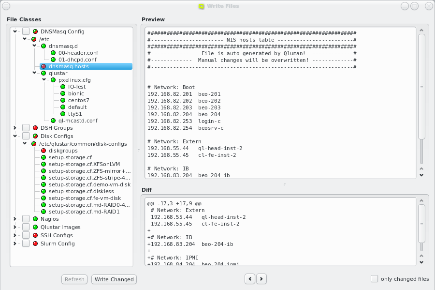Click the previous diff arrow button
Image resolution: width=435 pixels, height=290 pixels.
250,278
